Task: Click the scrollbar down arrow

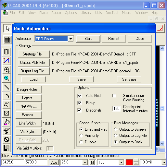Action: coord(162,144)
